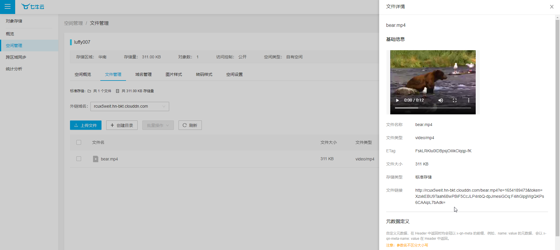Enter video fullscreen mode

(x=454, y=100)
